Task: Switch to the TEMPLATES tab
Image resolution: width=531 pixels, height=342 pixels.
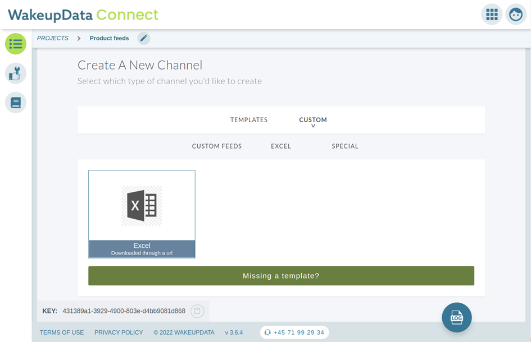Action: [249, 119]
